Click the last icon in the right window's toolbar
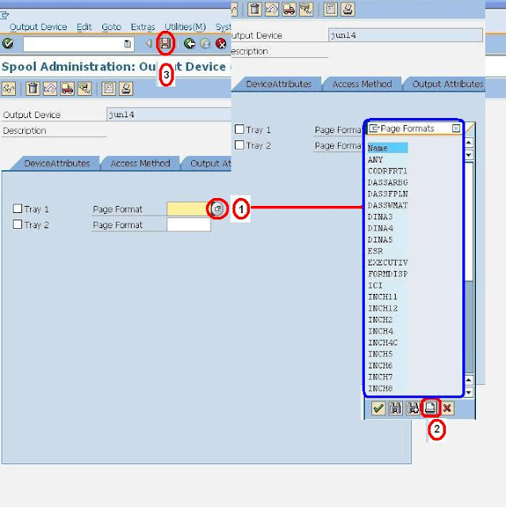Viewport: 506px width, 507px height. (347, 9)
